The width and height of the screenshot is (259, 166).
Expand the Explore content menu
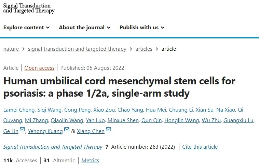[27, 28]
